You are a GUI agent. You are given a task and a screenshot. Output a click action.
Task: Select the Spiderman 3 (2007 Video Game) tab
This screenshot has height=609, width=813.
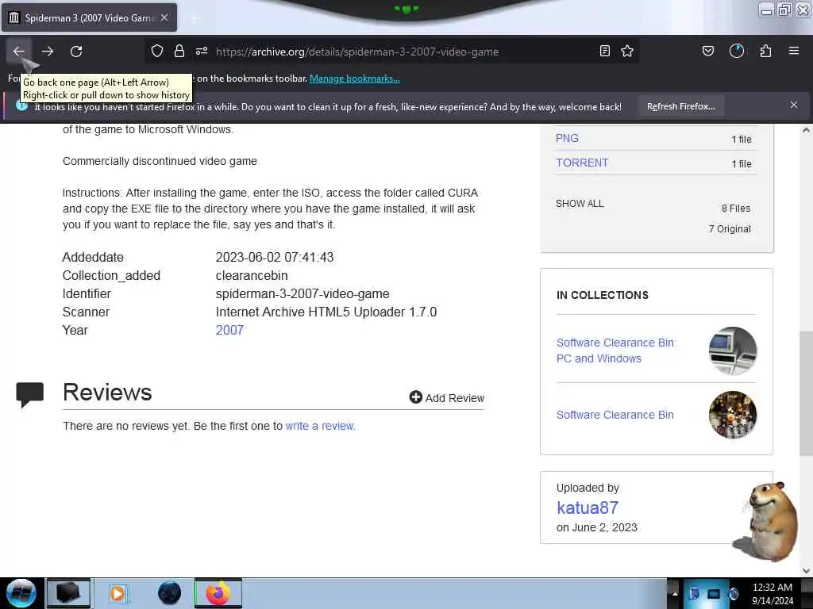coord(89,17)
